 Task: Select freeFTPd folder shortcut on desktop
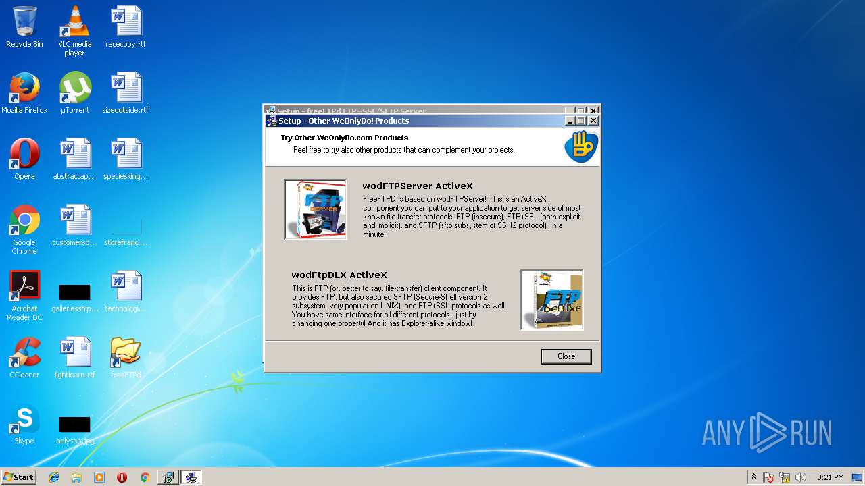coord(126,358)
